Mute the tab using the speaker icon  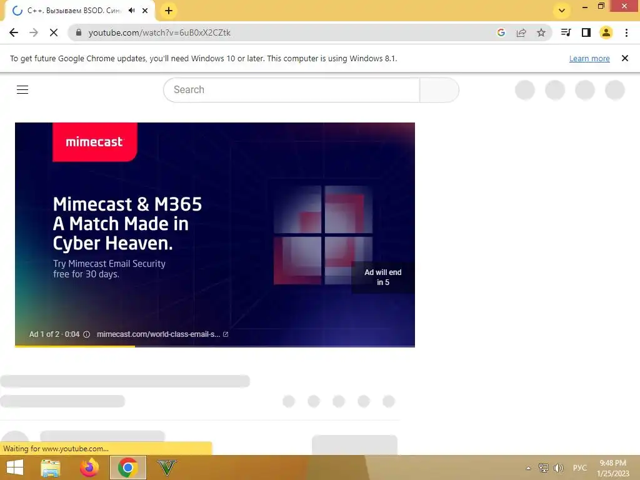click(x=131, y=11)
